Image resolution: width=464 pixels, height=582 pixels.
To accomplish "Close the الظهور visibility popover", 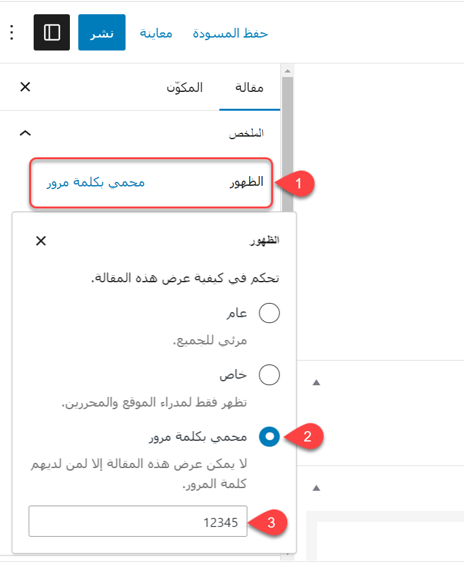I will point(41,241).
